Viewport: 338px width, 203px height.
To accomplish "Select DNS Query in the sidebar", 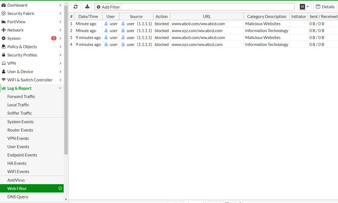I will 18,197.
